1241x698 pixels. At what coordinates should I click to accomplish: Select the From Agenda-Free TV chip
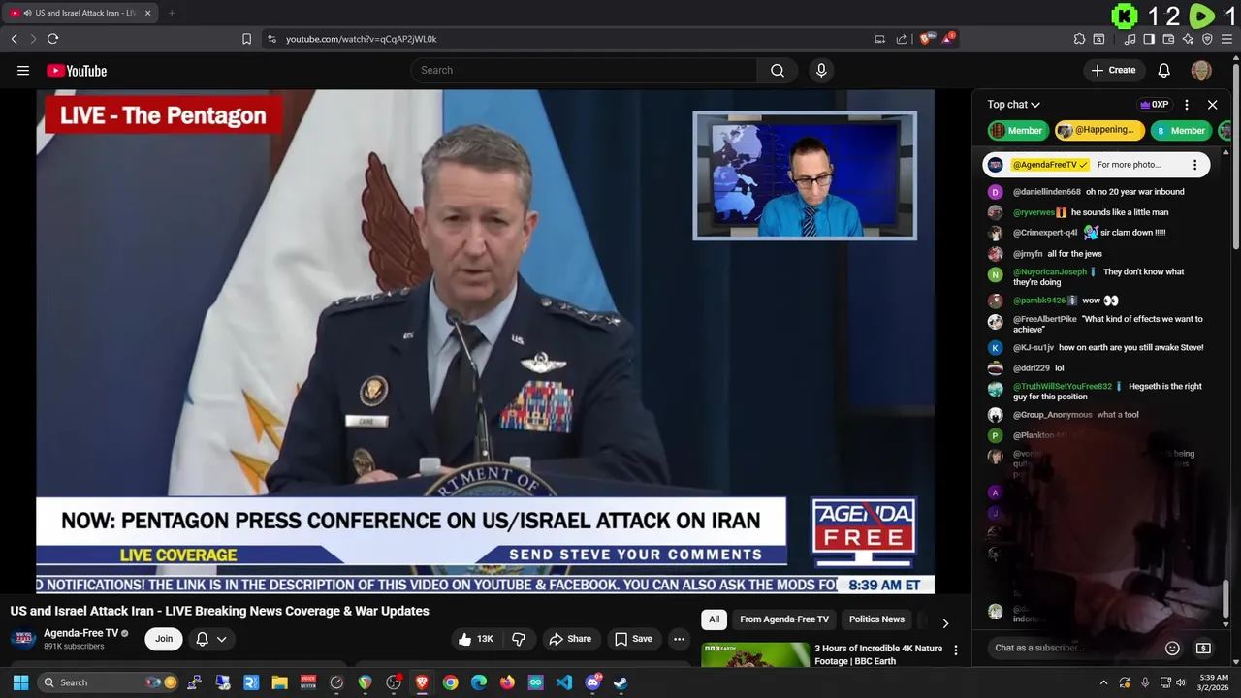coord(784,619)
